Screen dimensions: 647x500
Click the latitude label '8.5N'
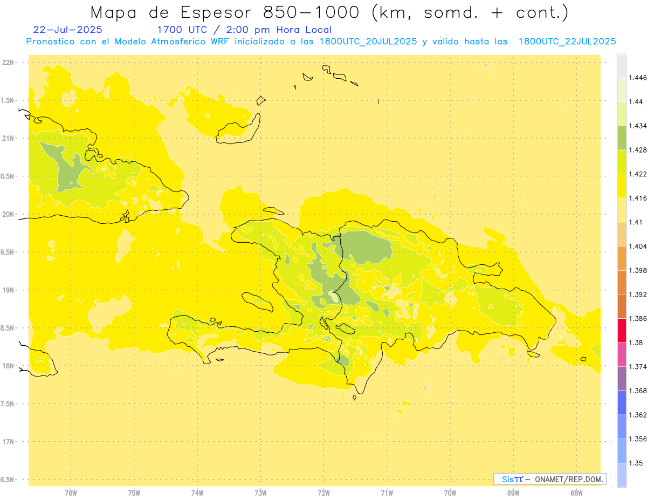pyautogui.click(x=8, y=328)
